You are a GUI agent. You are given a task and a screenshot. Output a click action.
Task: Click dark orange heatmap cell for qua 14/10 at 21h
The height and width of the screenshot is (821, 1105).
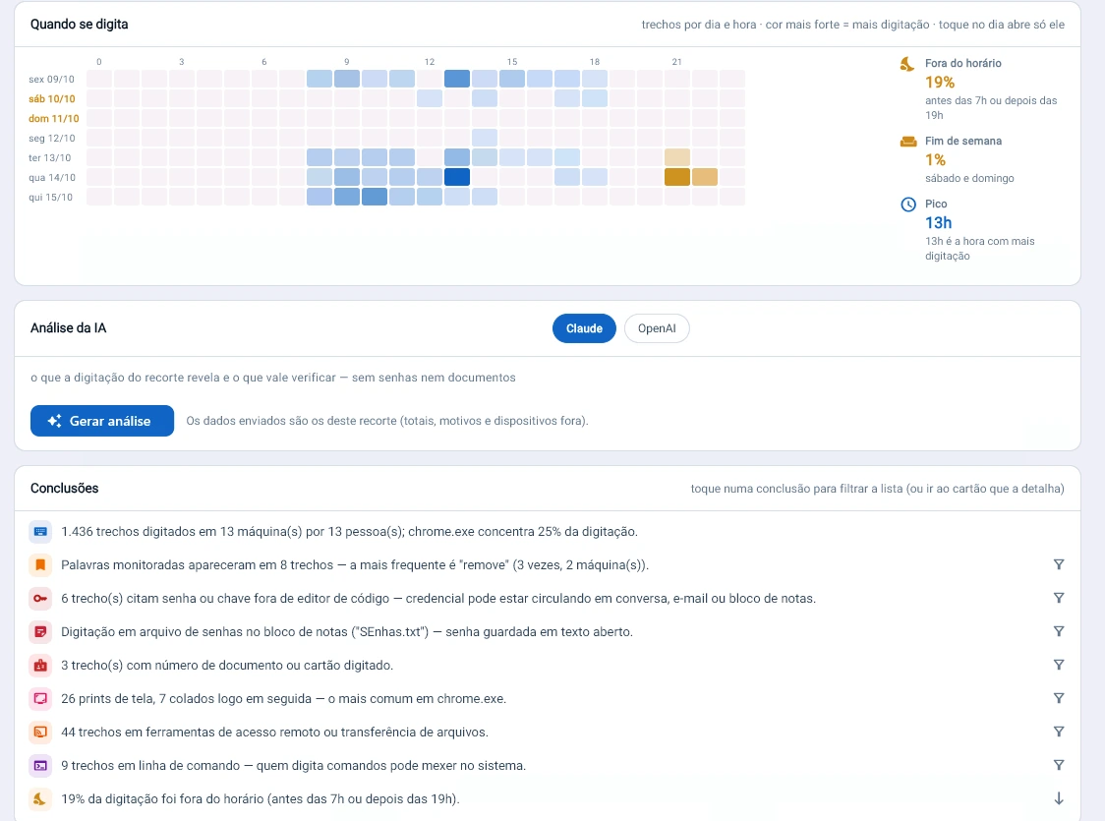(677, 177)
